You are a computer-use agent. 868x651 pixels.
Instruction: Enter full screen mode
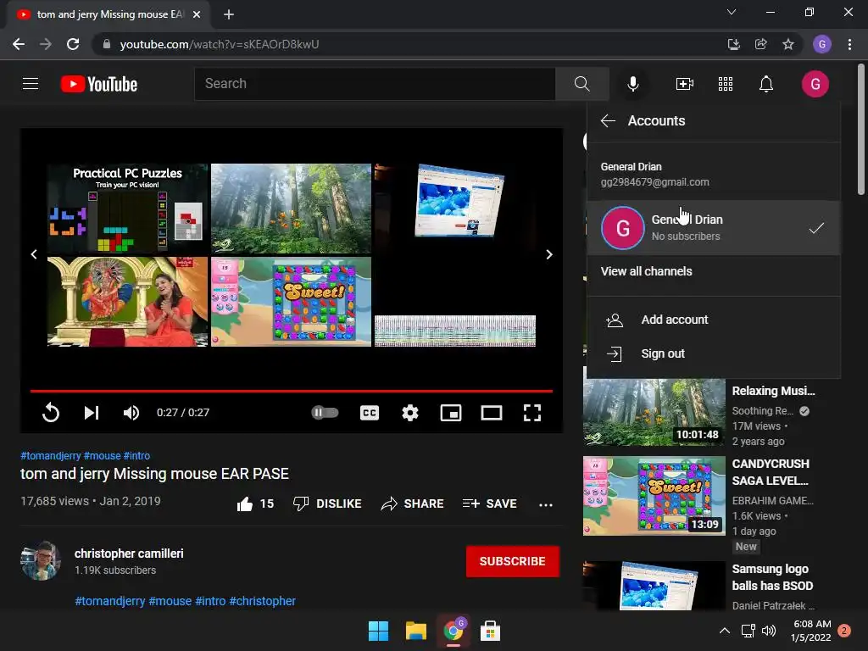pyautogui.click(x=532, y=413)
